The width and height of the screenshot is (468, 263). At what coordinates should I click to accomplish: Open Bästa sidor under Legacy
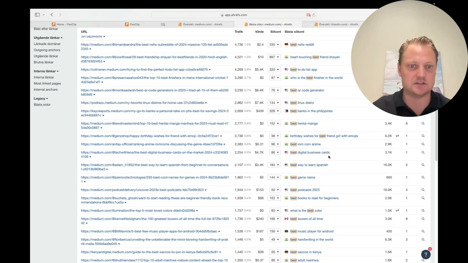coord(42,104)
